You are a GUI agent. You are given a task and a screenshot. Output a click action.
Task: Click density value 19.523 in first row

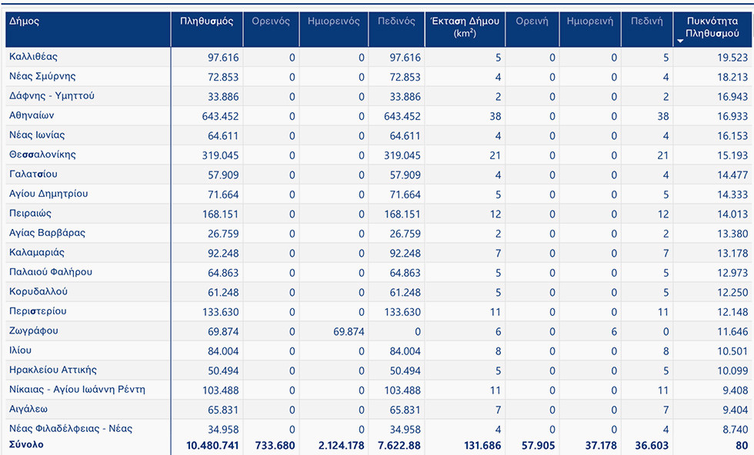pos(732,58)
